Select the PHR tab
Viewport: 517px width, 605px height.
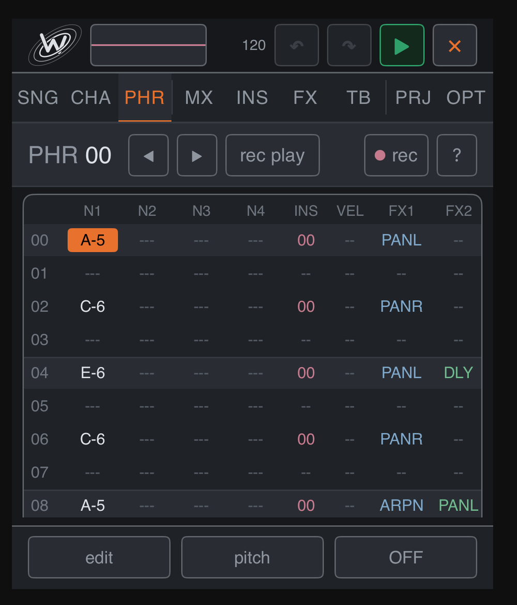coord(145,97)
